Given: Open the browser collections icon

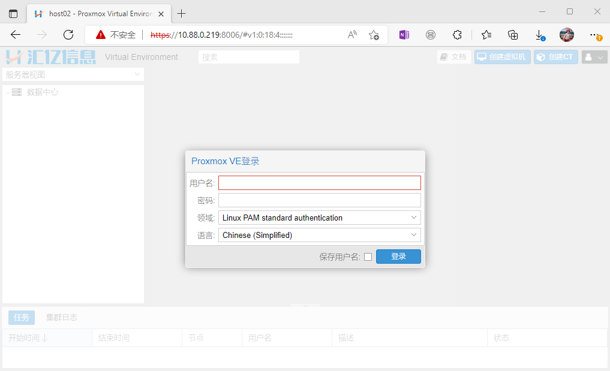Looking at the screenshot, I should coord(513,35).
